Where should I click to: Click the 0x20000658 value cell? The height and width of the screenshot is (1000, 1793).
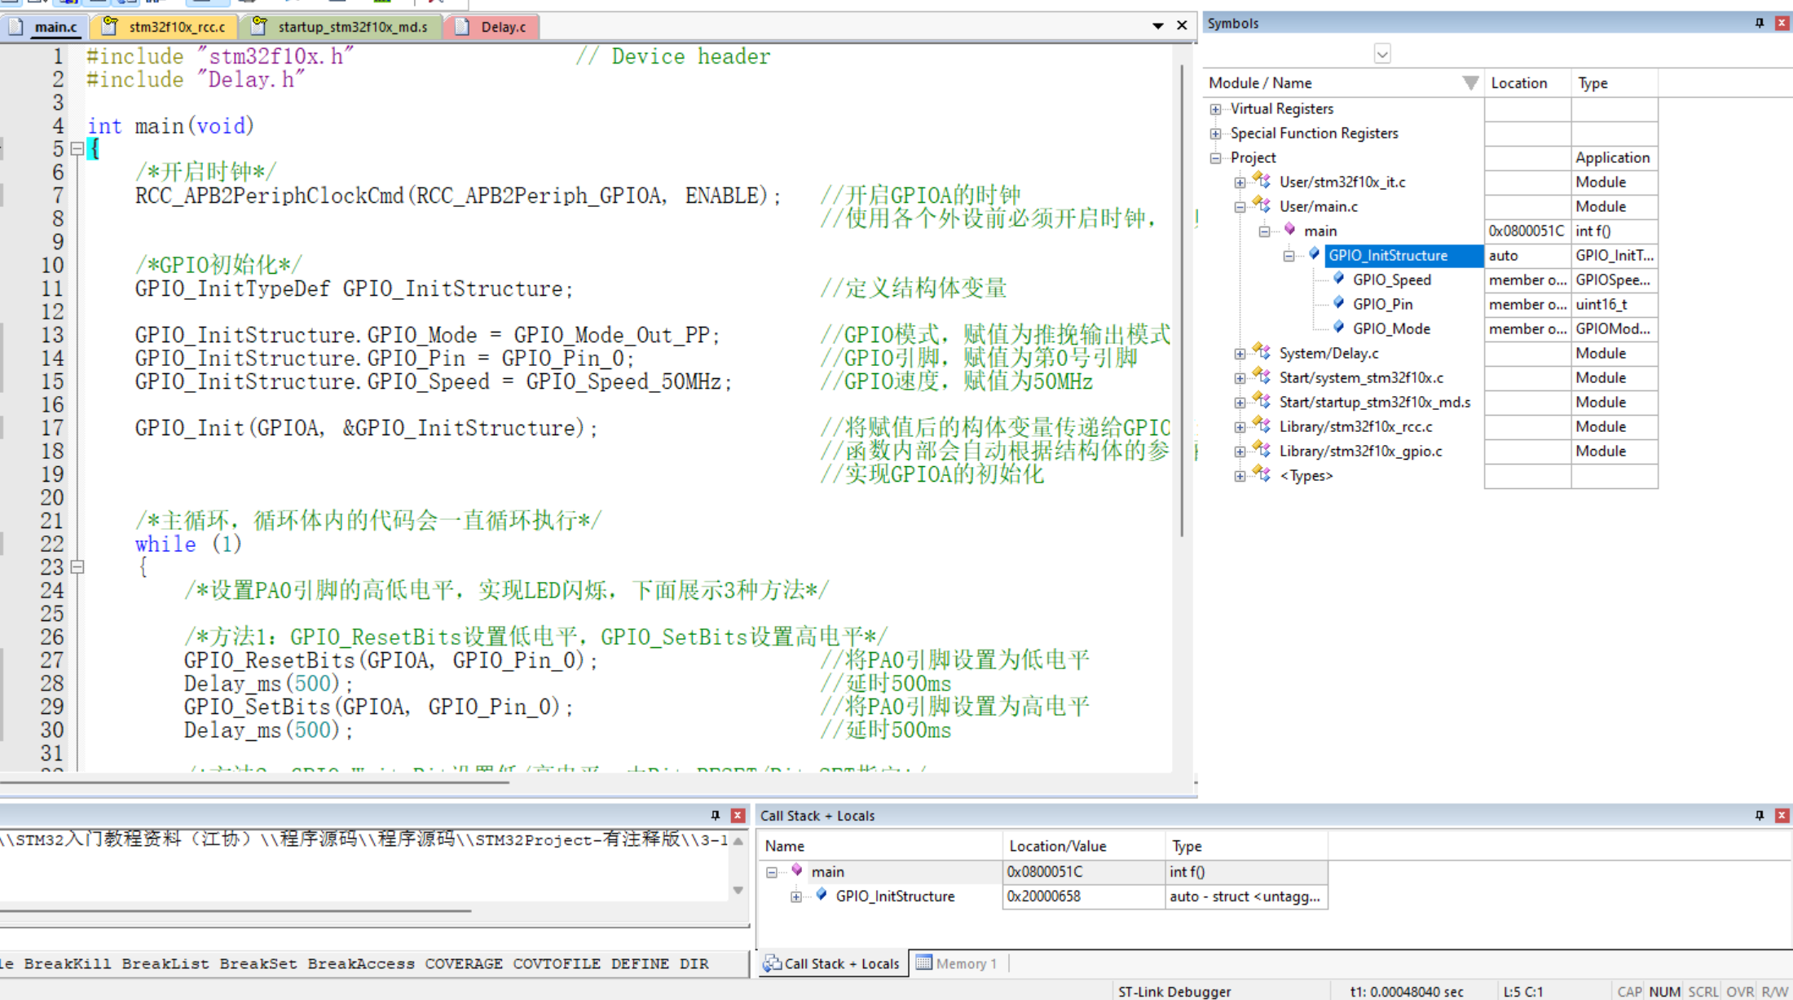[1083, 896]
